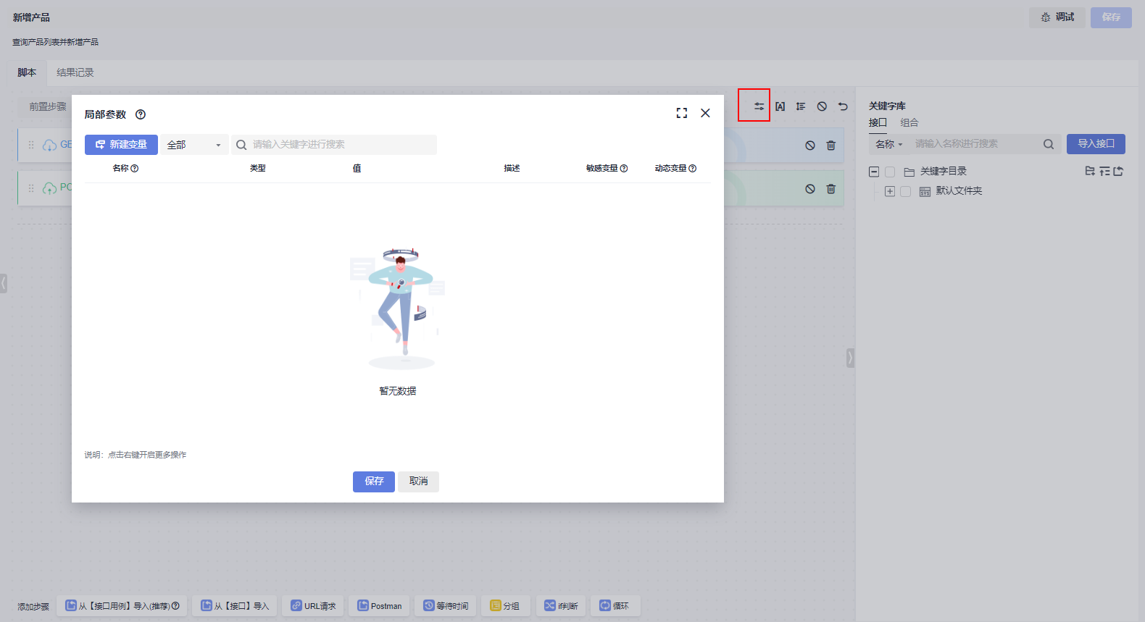Image resolution: width=1145 pixels, height=622 pixels.
Task: Click the 前置步骤 section label
Action: (x=48, y=106)
